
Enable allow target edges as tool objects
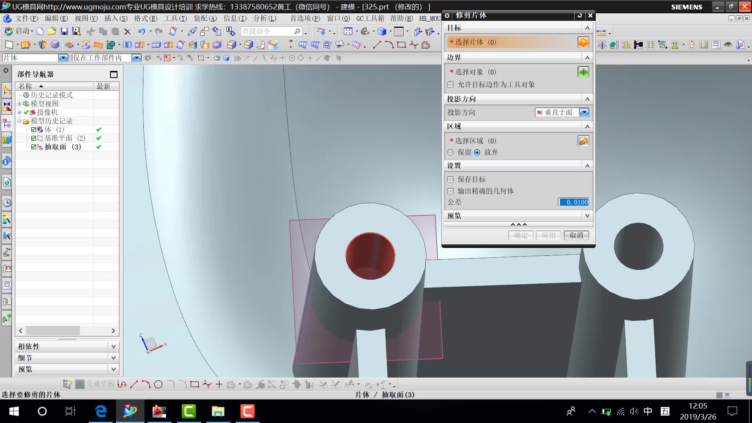451,85
